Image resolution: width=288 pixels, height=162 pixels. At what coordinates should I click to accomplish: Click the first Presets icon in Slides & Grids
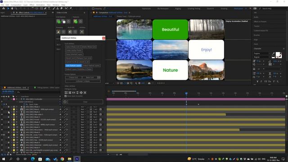tap(58, 32)
